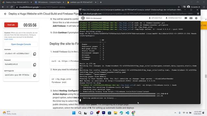
Task: Click the curl firebase command code block
Action: coord(64,61)
